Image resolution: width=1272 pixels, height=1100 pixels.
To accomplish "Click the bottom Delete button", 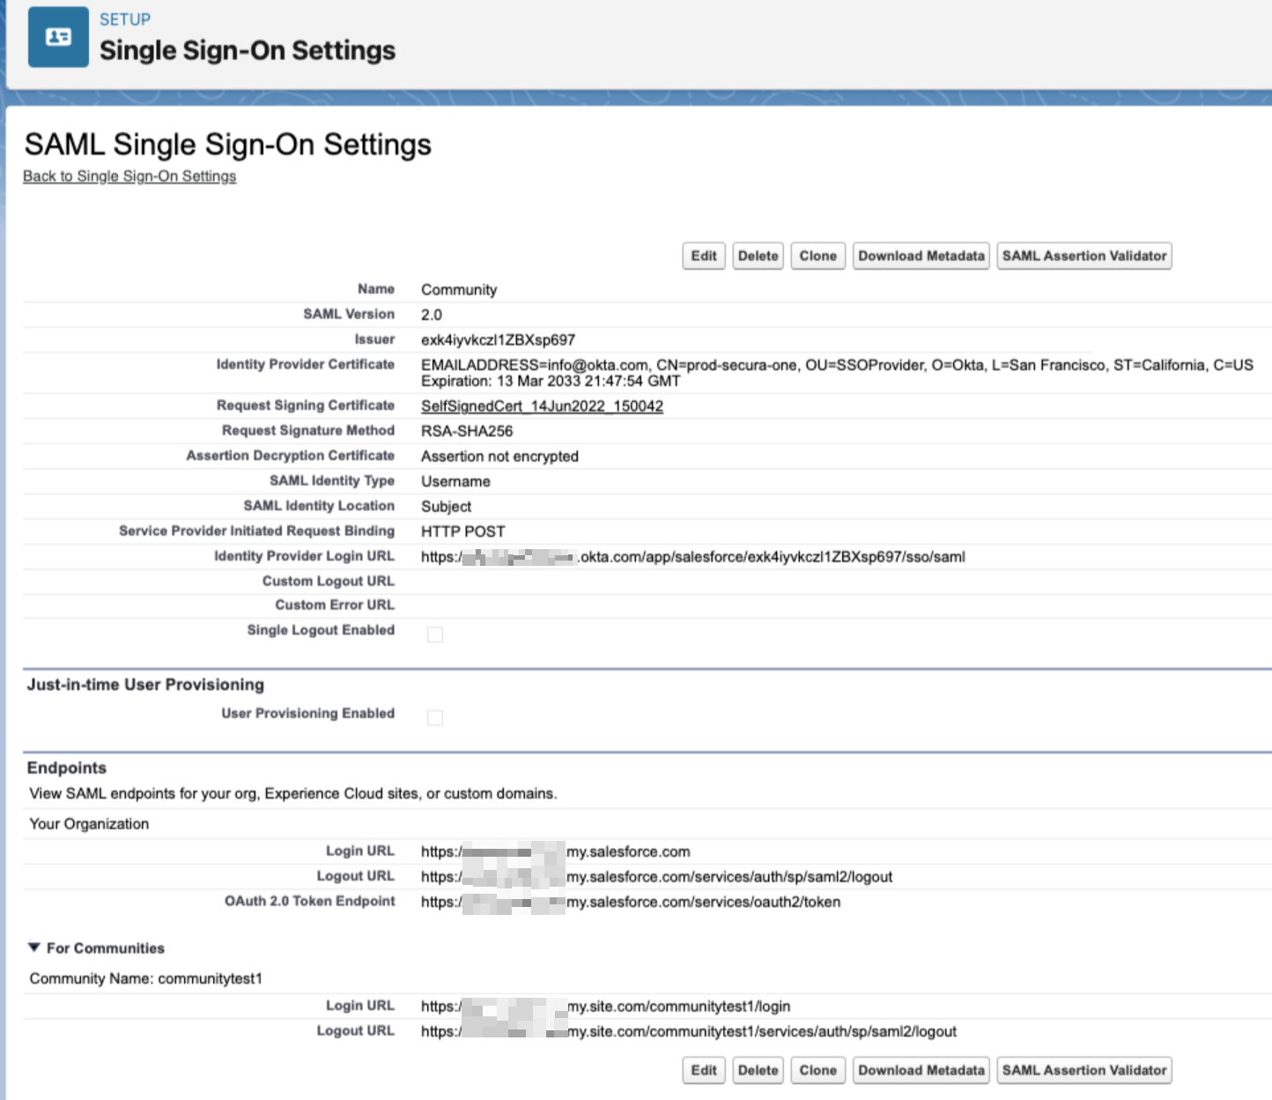I will tap(757, 1069).
